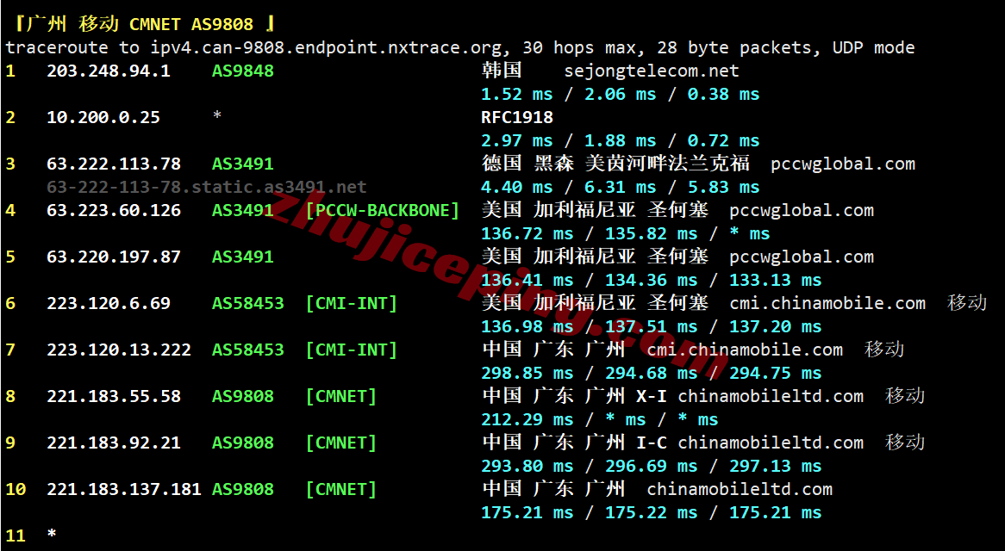The height and width of the screenshot is (551, 1005).
Task: Click AS9808 on hop 10
Action: (x=243, y=490)
